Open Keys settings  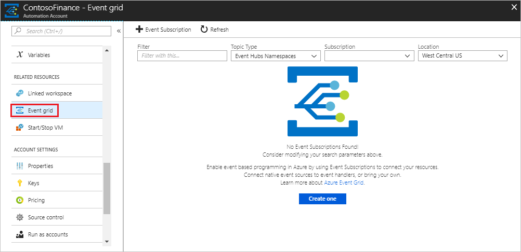pos(57,183)
